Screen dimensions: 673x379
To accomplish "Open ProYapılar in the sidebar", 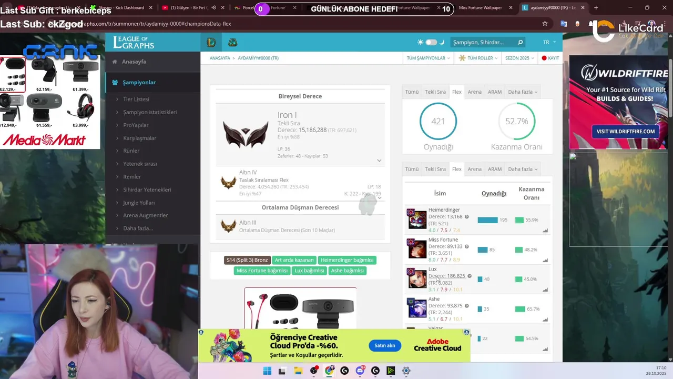I will coord(136,125).
